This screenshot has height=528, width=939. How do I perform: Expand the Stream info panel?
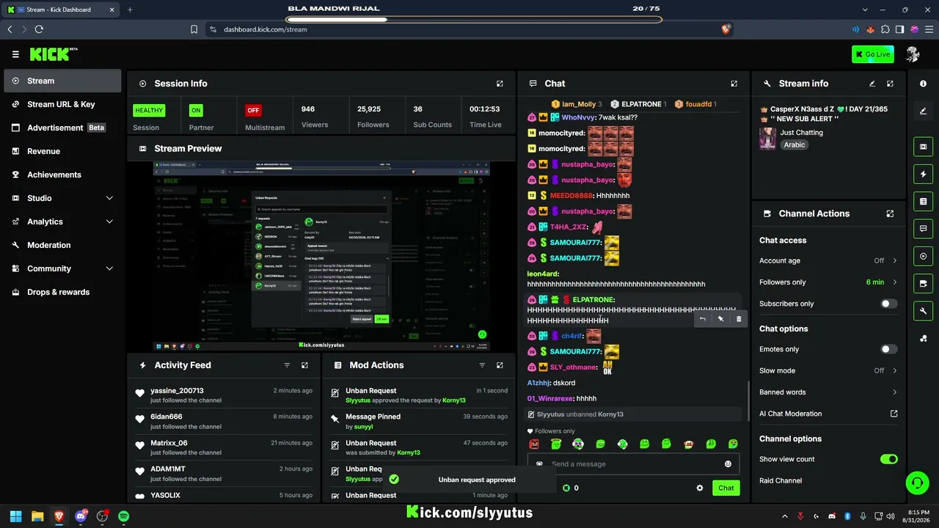tap(890, 84)
